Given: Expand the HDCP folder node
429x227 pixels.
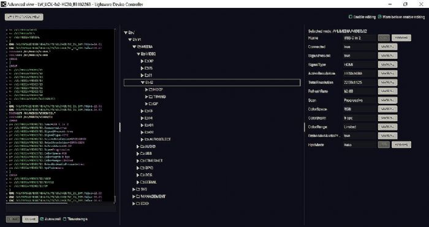Looking at the screenshot, I should point(146,89).
